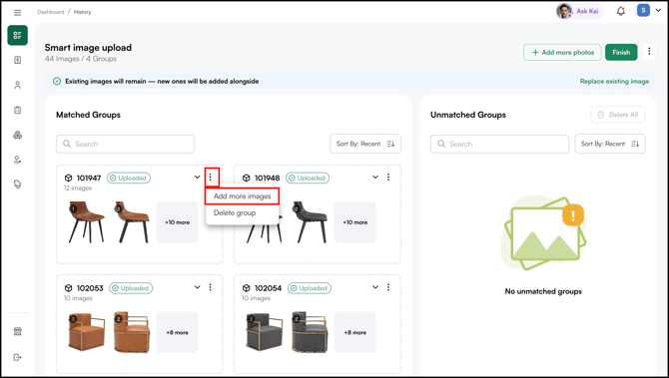Viewport: 669px width, 378px height.
Task: Open three-dot menu for group 101948
Action: (388, 177)
